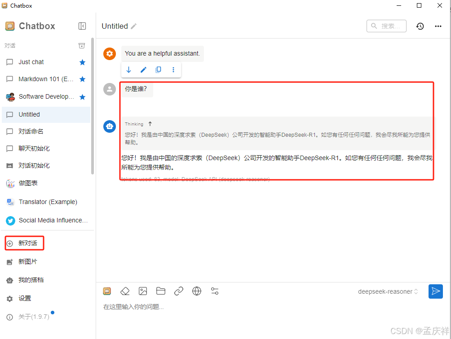The width and height of the screenshot is (451, 339).
Task: Edit the system message with pencil icon
Action: (x=144, y=70)
